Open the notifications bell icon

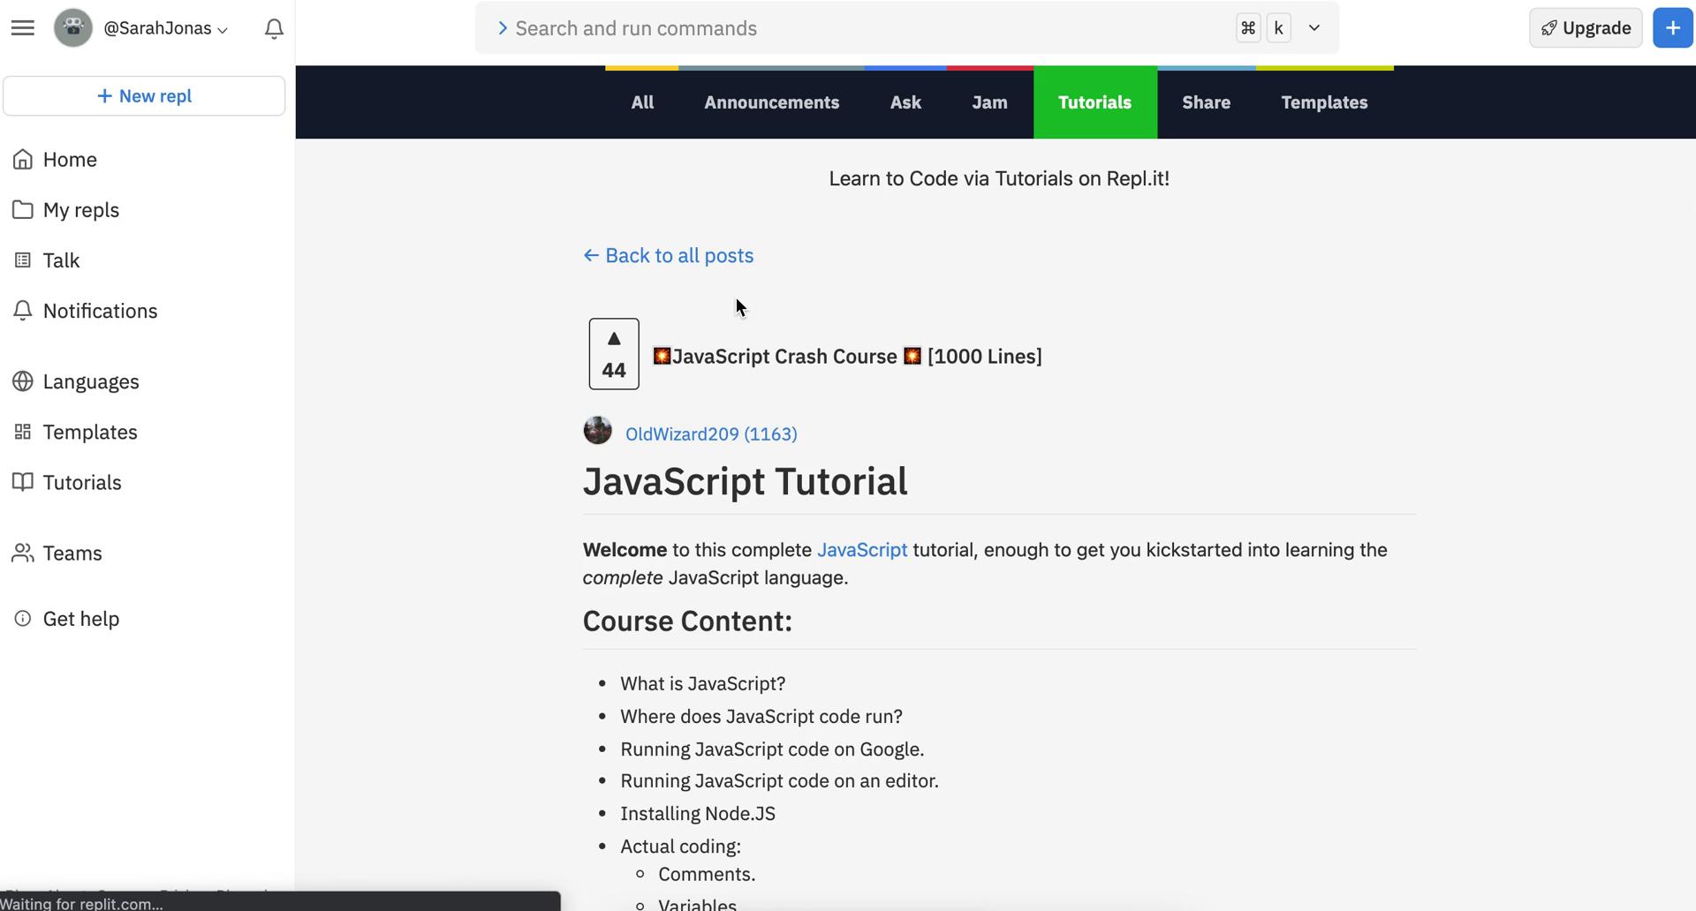tap(274, 28)
